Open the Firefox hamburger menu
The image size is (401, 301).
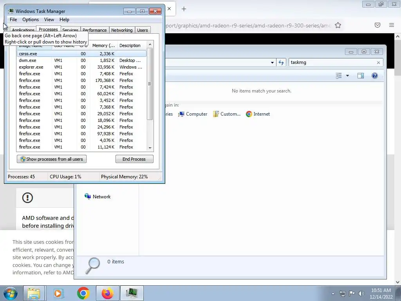[392, 25]
